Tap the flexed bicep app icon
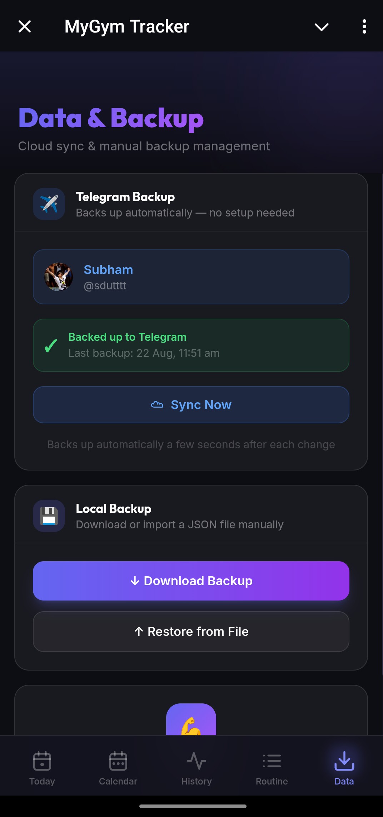This screenshot has width=383, height=817. tap(191, 719)
